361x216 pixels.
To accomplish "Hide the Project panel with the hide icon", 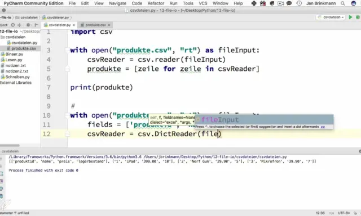I will point(36,25).
